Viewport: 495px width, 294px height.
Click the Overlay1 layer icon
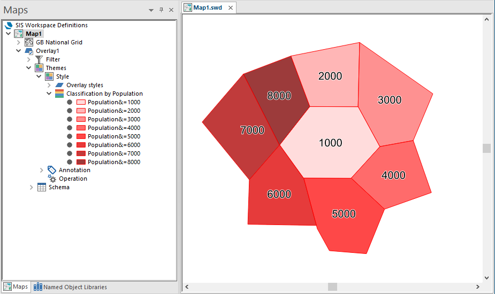click(29, 51)
